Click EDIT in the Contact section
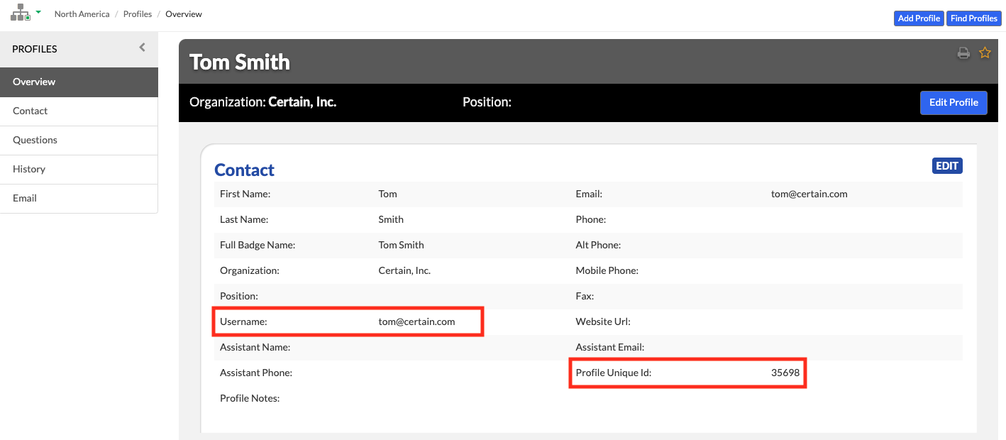The height and width of the screenshot is (440, 1006). pos(947,166)
